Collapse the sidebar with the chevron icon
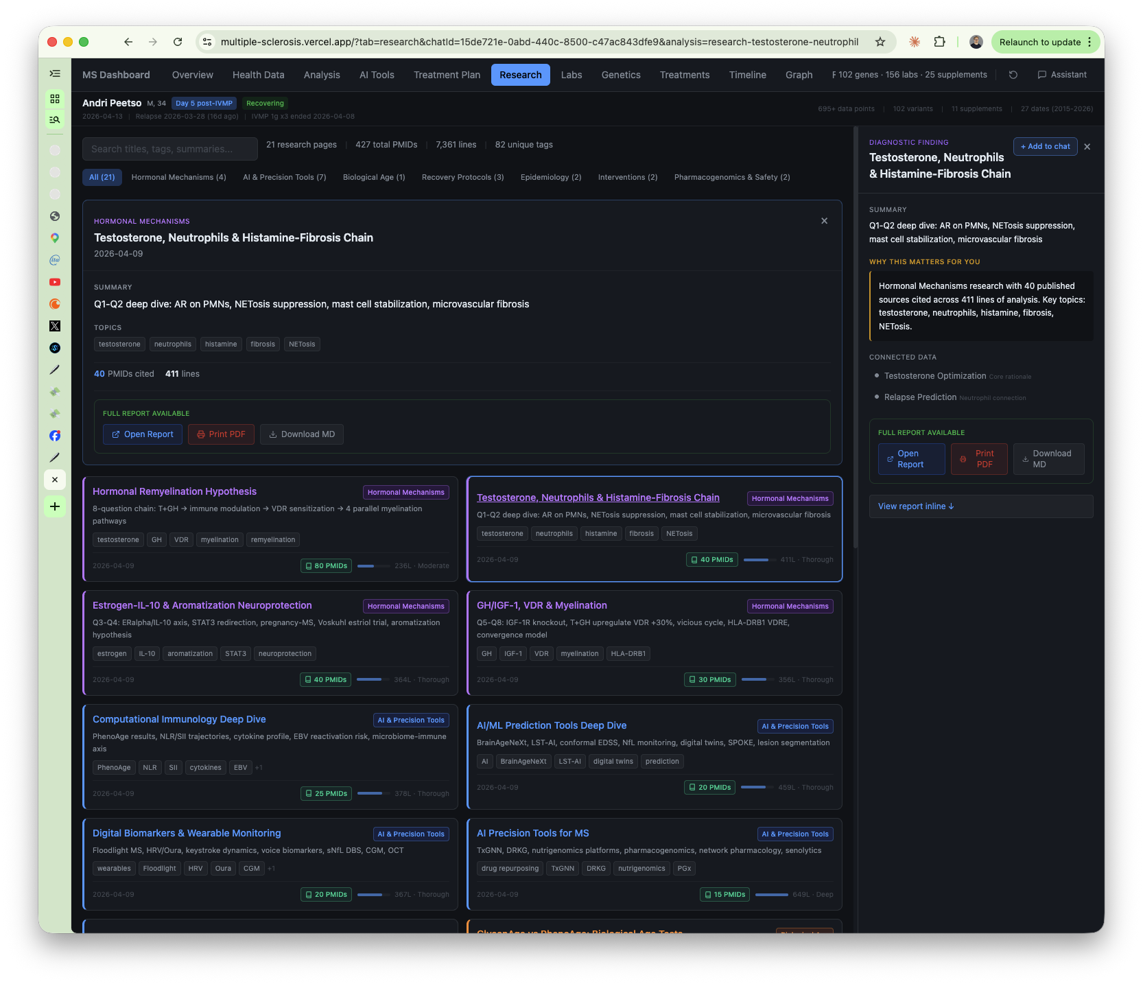 tap(54, 72)
